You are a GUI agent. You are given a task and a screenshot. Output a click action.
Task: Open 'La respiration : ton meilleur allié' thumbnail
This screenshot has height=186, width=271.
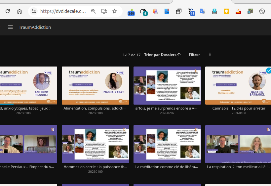coord(238,144)
